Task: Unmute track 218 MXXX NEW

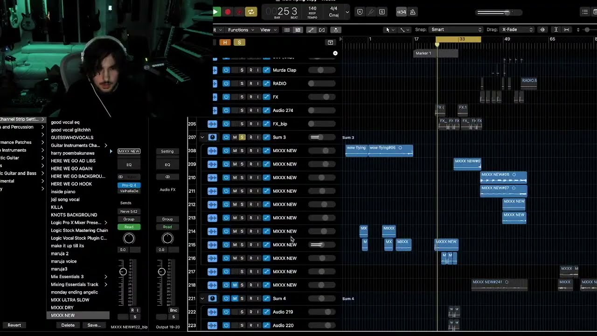Action: tap(235, 285)
